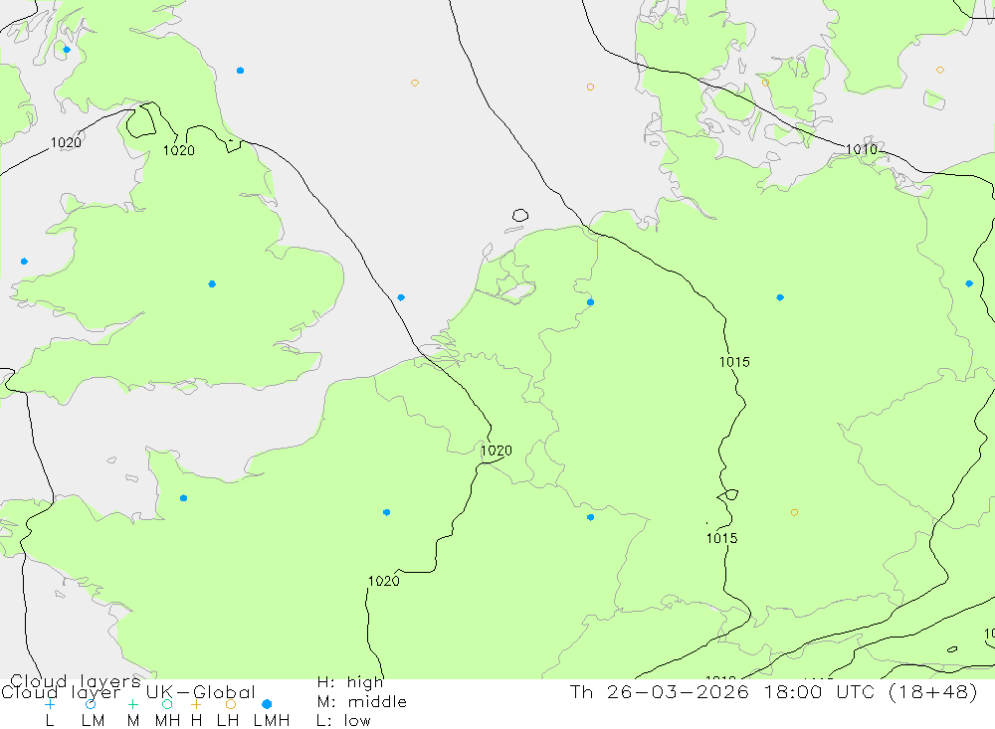Screen dimensions: 995x729
Task: Click the 'UK-Global' model title text
Action: (x=201, y=692)
